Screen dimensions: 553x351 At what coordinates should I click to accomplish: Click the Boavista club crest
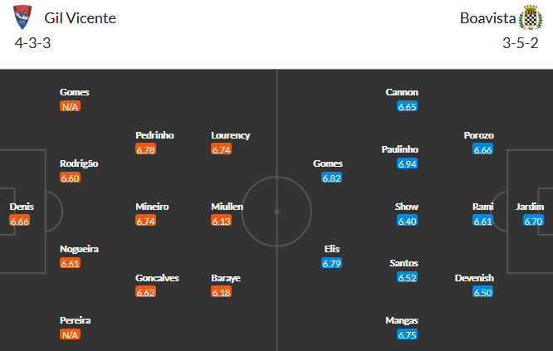click(530, 17)
